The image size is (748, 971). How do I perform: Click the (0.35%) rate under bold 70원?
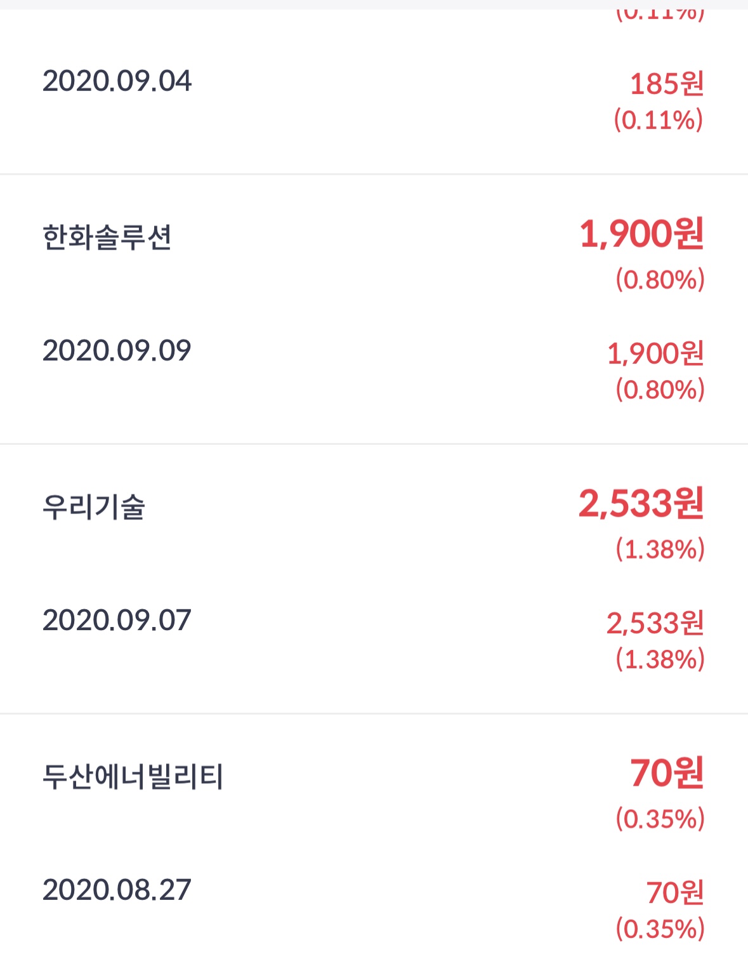pos(660,819)
